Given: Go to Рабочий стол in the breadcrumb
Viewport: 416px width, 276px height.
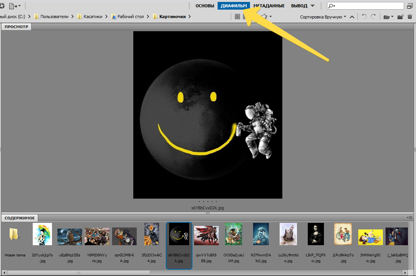Looking at the screenshot, I should coord(129,17).
